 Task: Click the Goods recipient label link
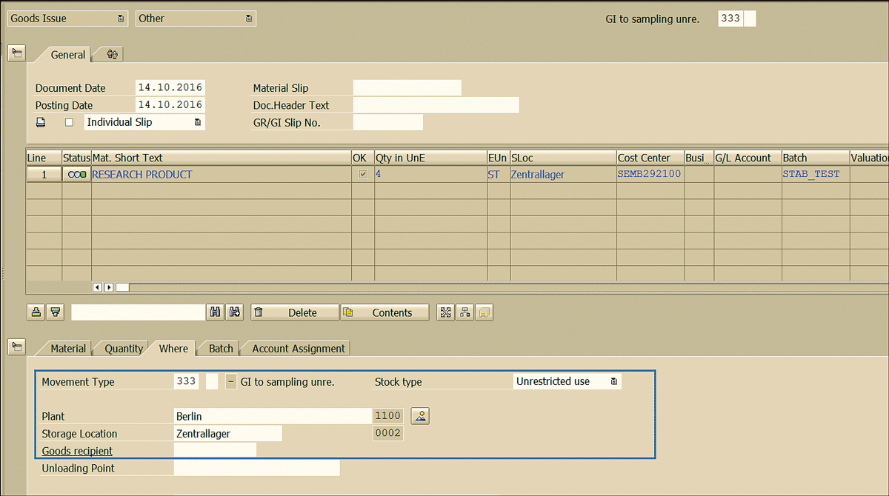(x=77, y=451)
